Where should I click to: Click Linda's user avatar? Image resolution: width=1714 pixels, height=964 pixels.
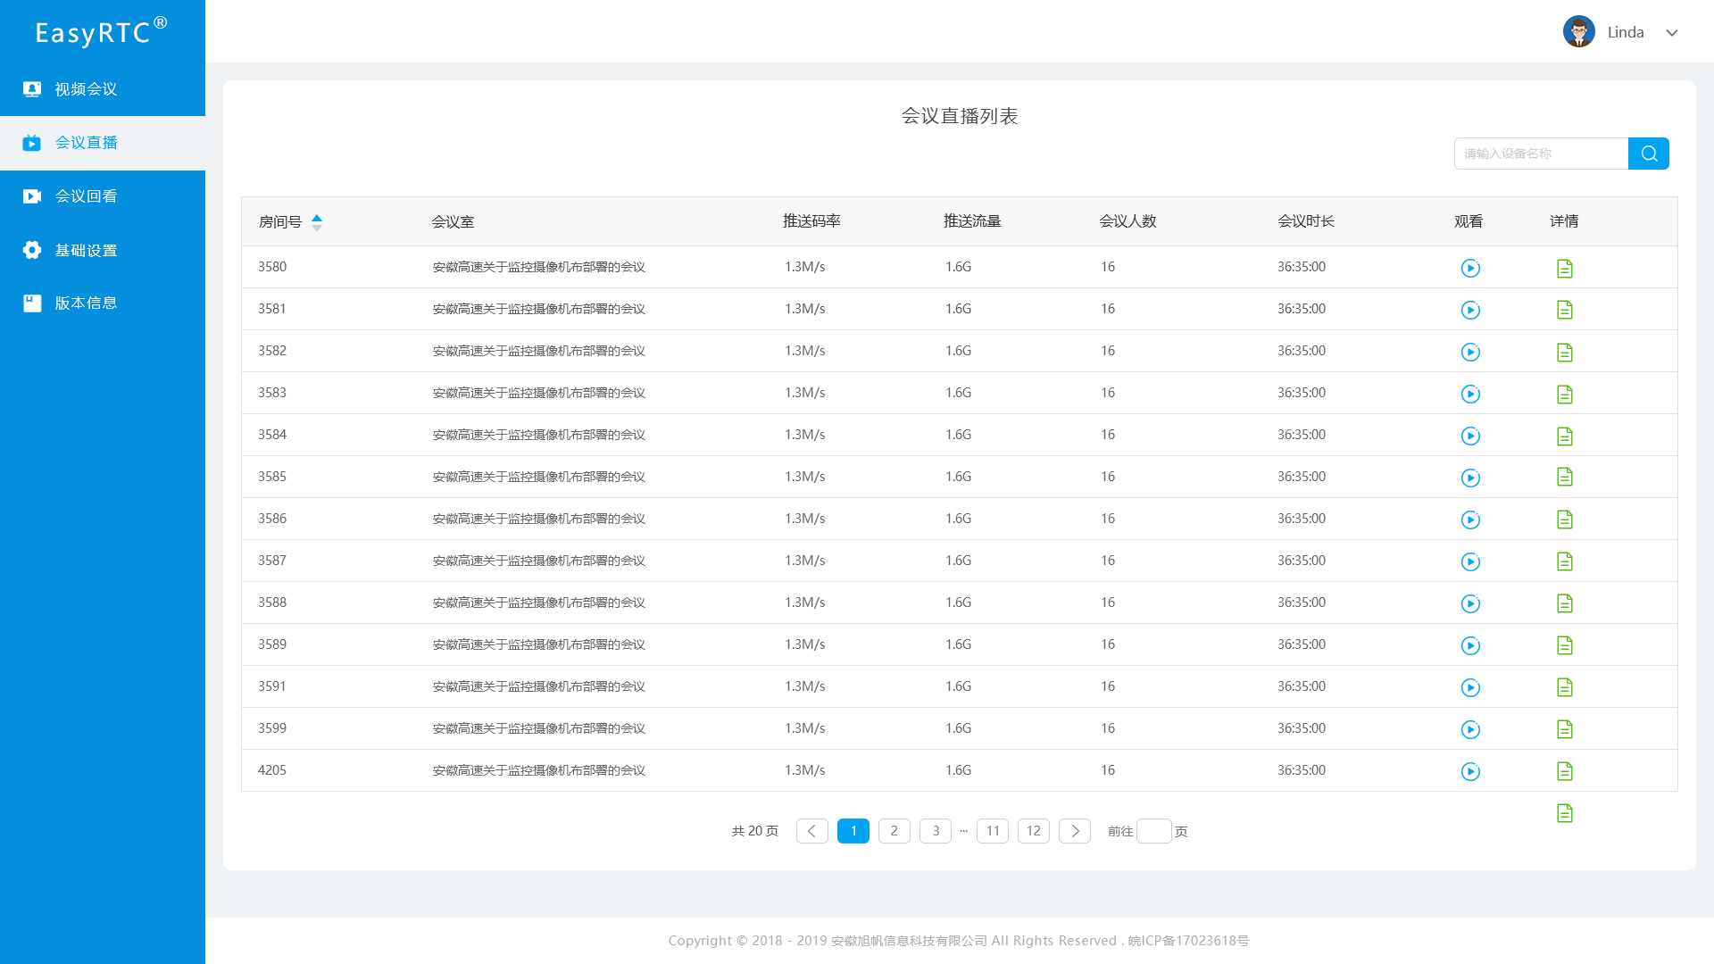(x=1578, y=32)
